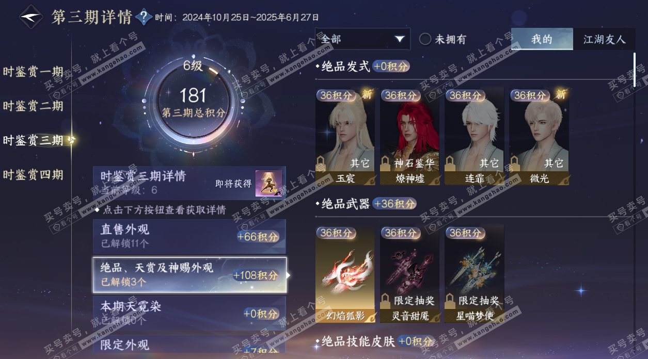Switch to the 江湖友人 tab
This screenshot has height=359, width=648.
click(x=604, y=39)
